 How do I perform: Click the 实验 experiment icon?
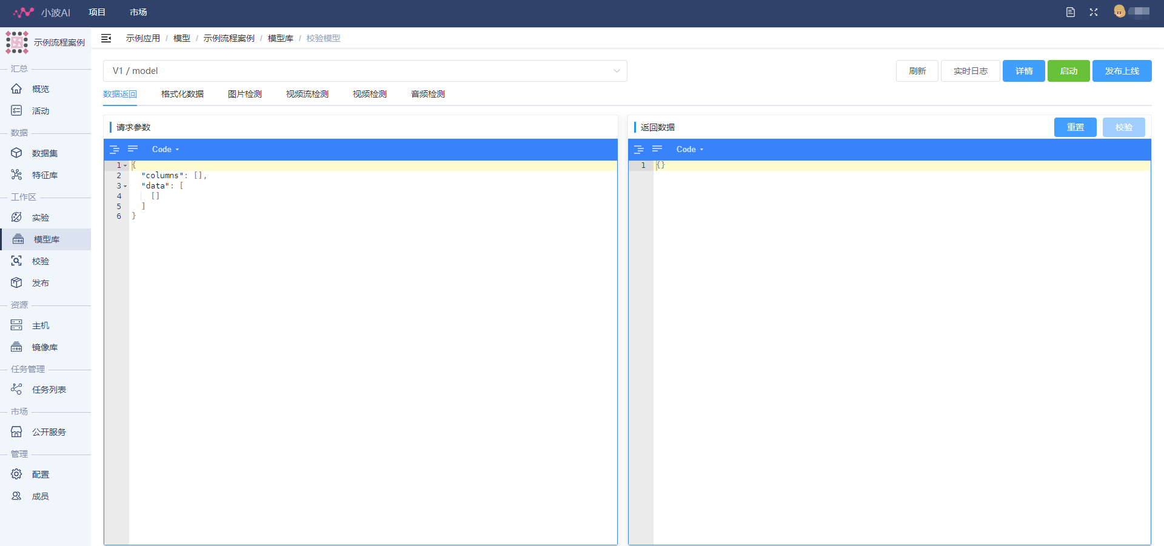[x=16, y=217]
